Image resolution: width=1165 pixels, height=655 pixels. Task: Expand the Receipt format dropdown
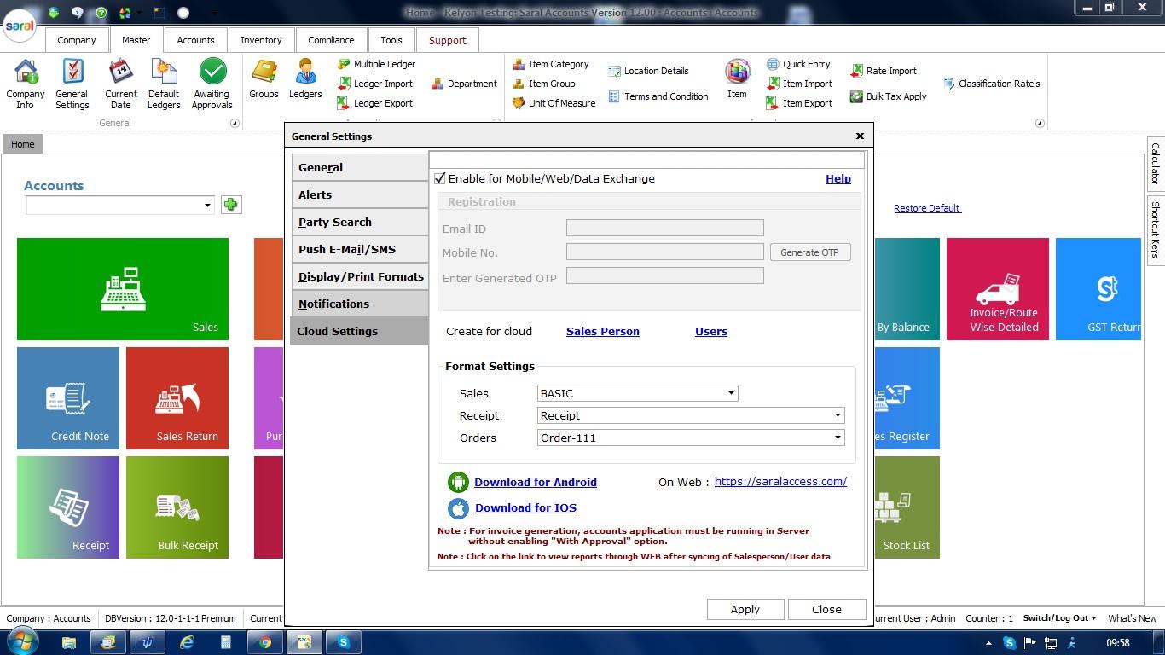pyautogui.click(x=837, y=415)
